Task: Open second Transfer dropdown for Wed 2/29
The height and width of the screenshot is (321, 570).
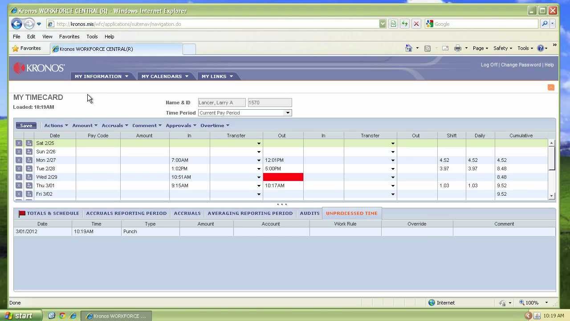Action: [x=393, y=177]
